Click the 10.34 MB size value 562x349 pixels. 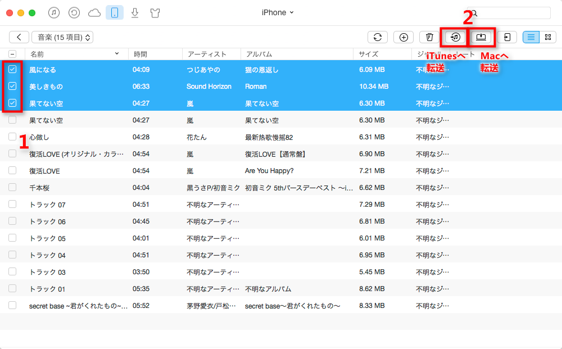[x=374, y=87]
